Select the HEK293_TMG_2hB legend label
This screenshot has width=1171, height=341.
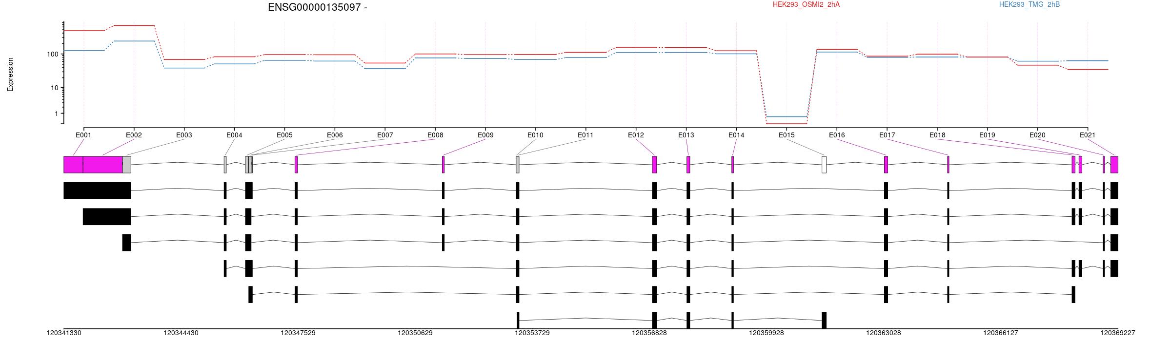point(1030,4)
